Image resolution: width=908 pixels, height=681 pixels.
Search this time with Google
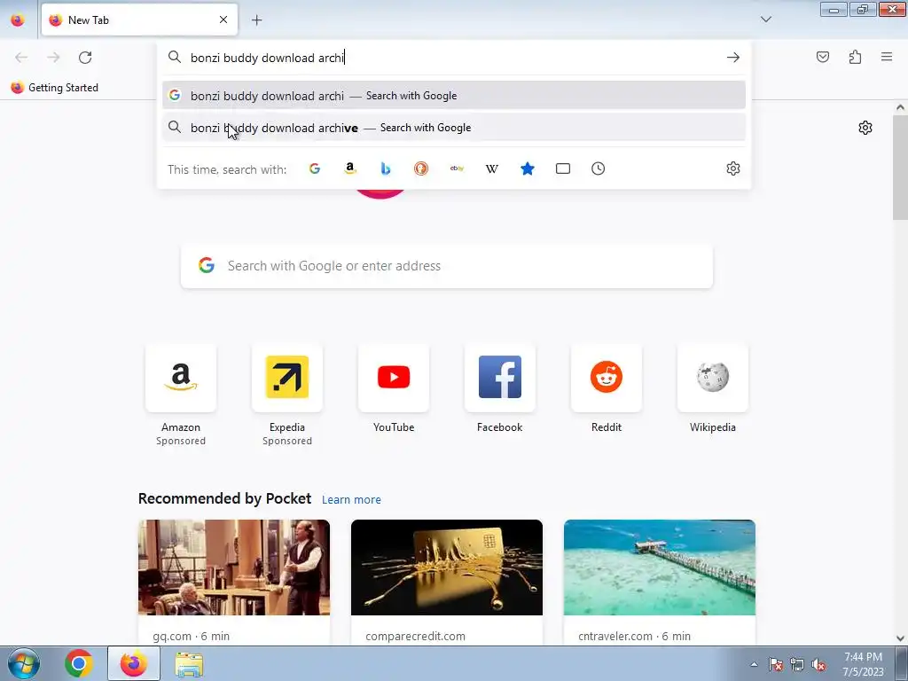pyautogui.click(x=315, y=168)
